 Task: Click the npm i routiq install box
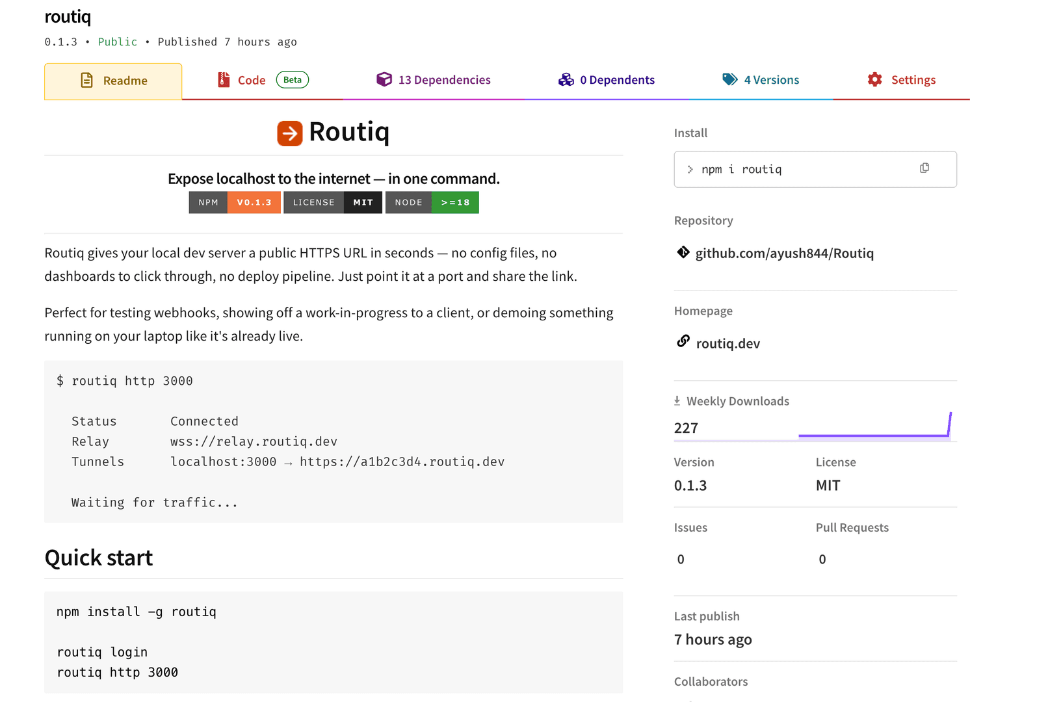(x=815, y=170)
